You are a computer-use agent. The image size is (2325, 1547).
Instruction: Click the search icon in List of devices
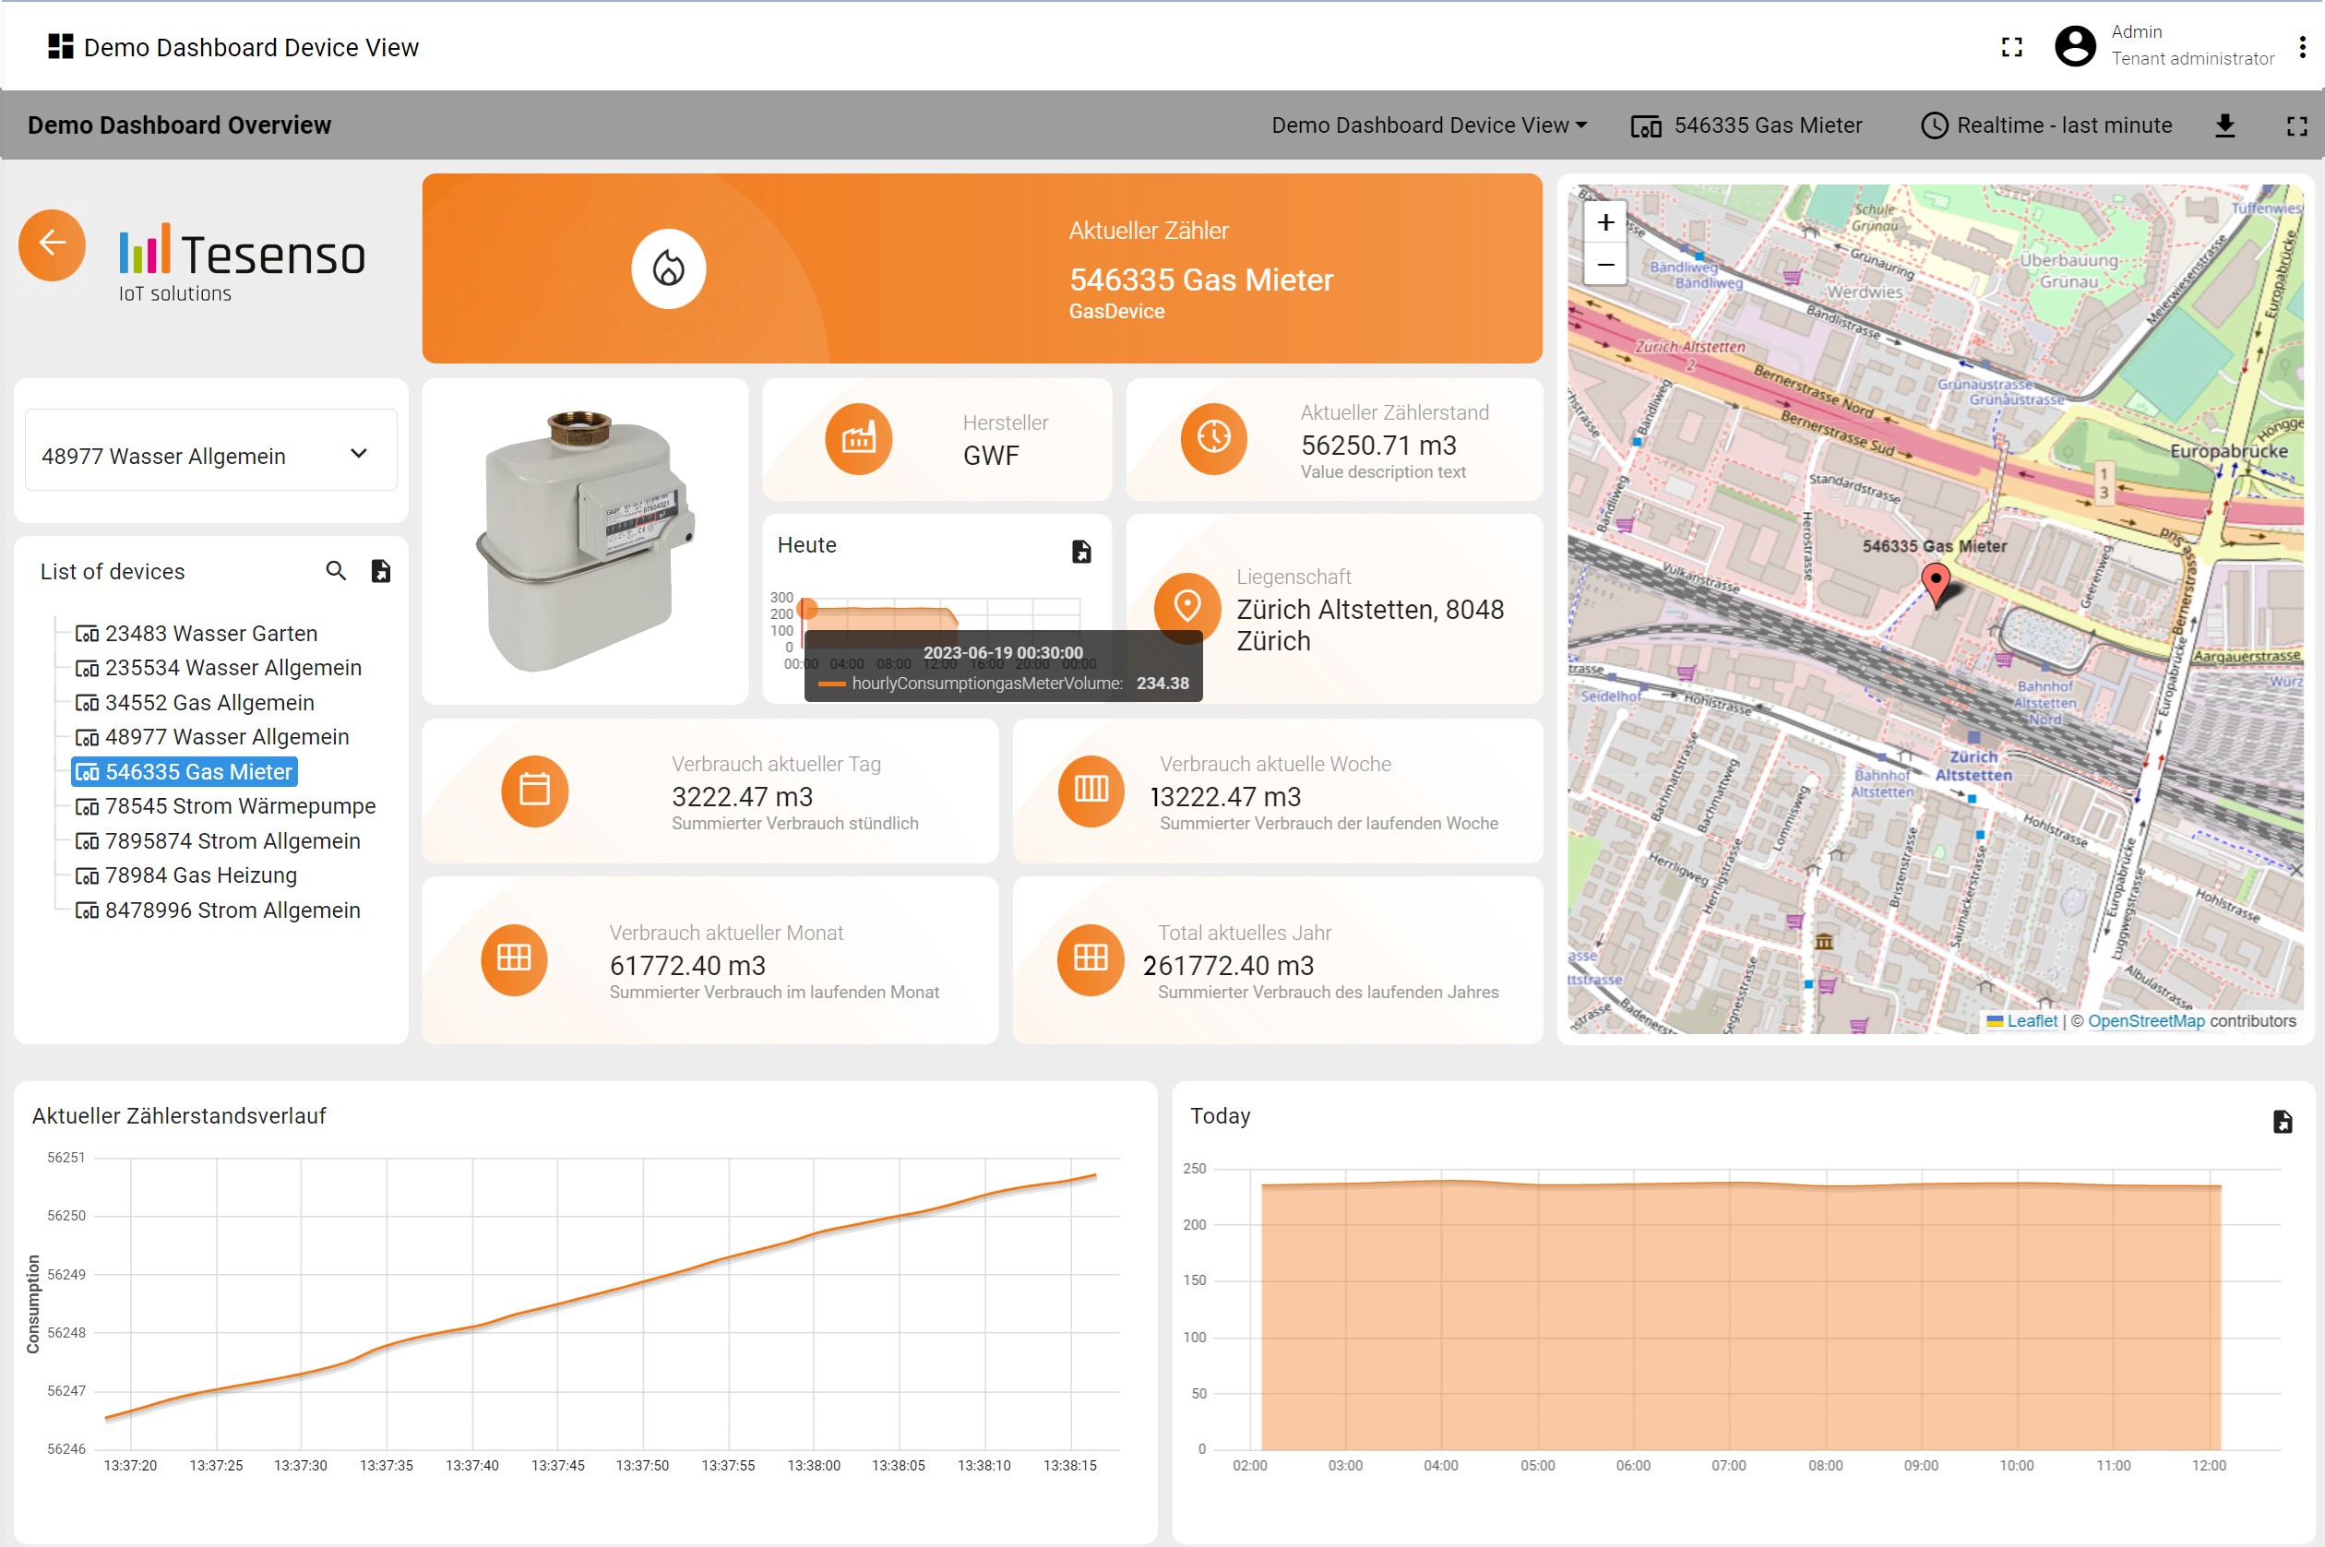pos(336,571)
